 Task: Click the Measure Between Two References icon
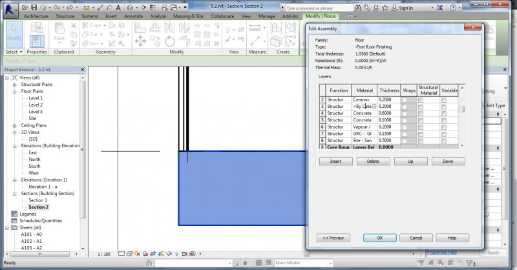[x=255, y=28]
